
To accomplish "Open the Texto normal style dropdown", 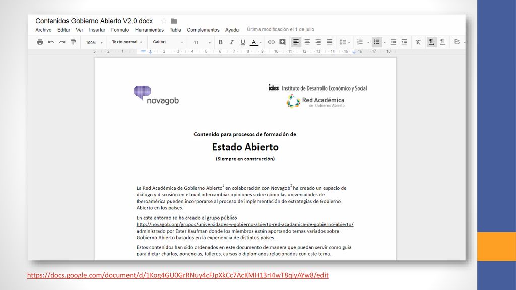I will (127, 42).
